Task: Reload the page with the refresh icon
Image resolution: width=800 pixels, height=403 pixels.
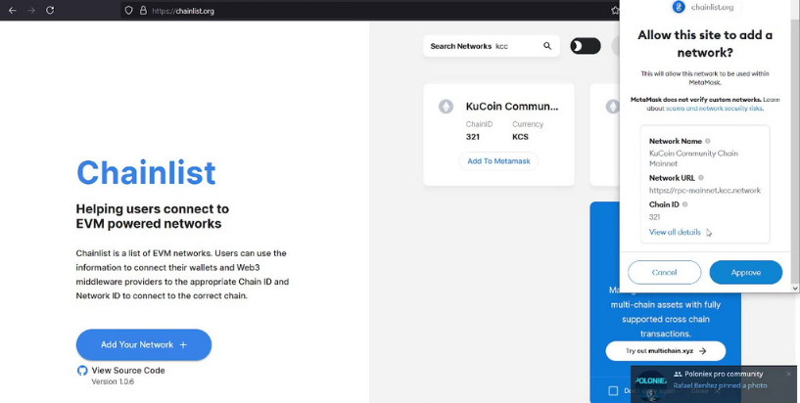Action: click(50, 10)
